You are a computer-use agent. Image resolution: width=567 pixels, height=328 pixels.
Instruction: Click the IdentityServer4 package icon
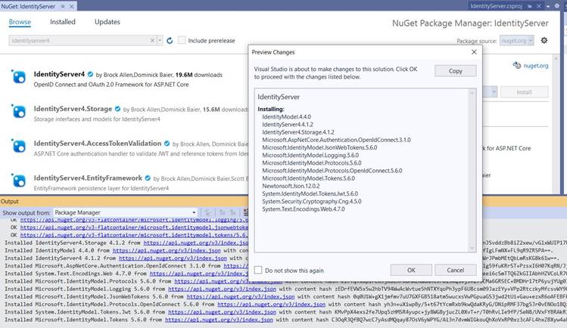18,77
